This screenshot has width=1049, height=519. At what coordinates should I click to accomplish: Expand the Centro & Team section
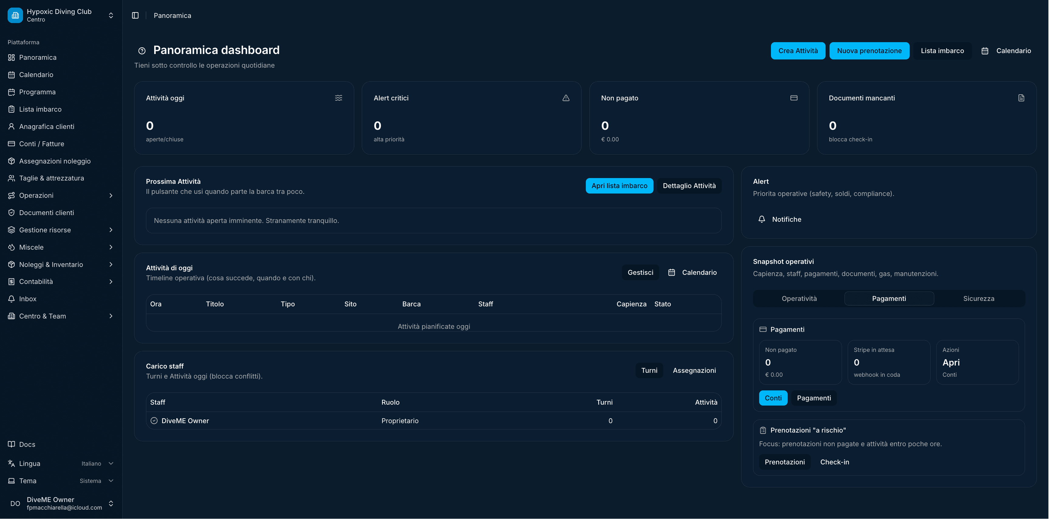point(61,316)
